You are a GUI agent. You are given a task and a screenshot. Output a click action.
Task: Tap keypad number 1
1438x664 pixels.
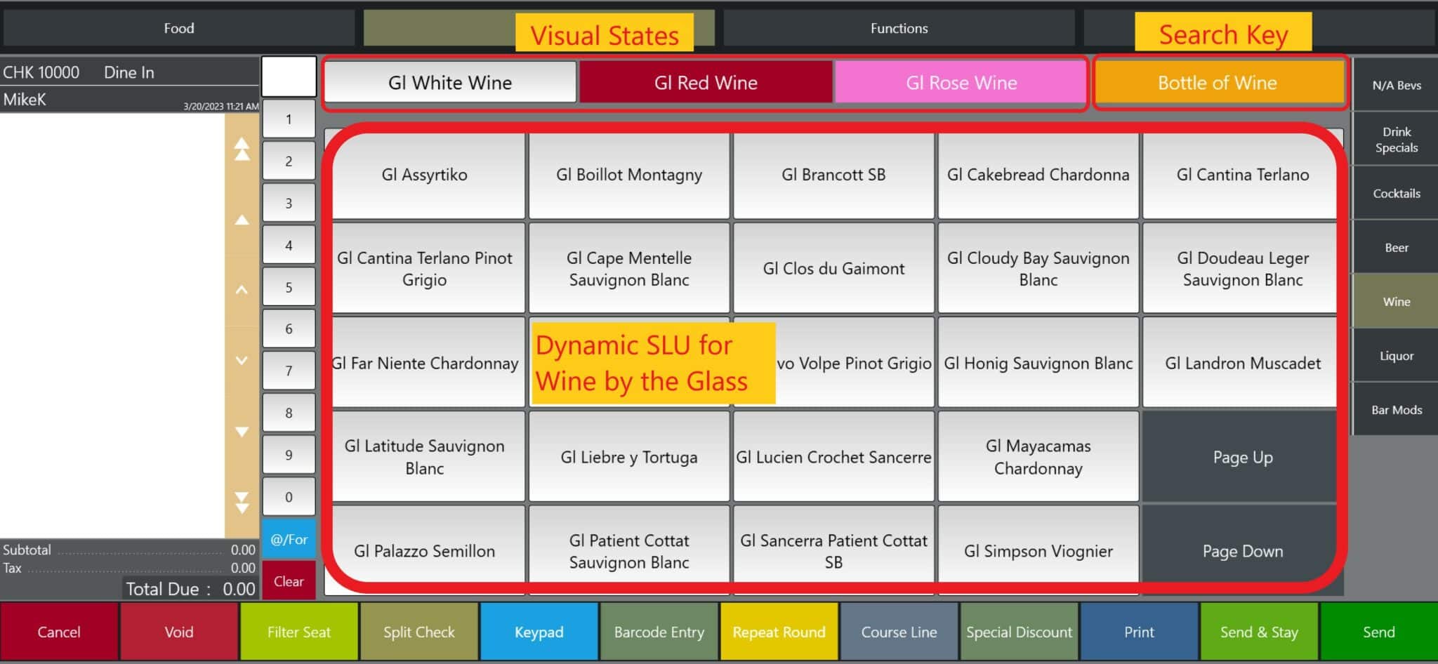coord(289,119)
